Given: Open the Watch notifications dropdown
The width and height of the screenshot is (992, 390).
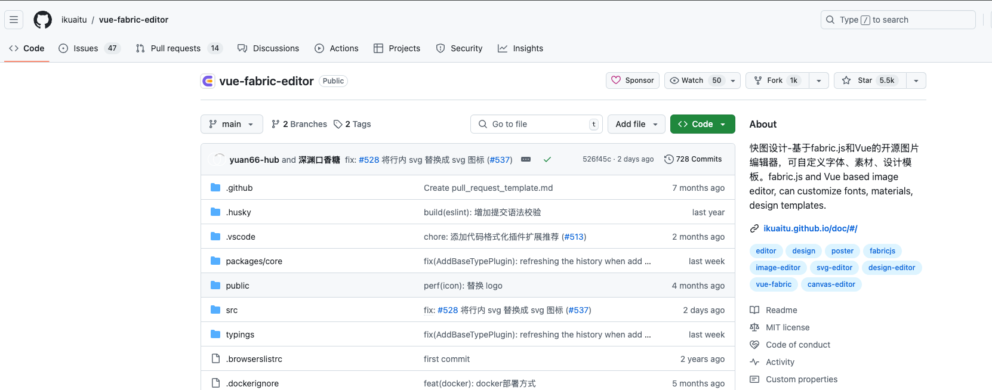Looking at the screenshot, I should [x=703, y=81].
